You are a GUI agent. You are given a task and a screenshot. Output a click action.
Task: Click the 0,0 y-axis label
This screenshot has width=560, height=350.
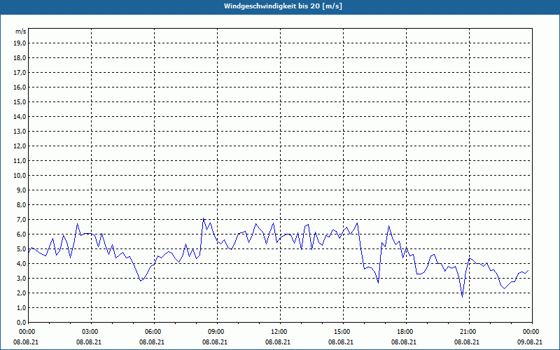[21, 322]
